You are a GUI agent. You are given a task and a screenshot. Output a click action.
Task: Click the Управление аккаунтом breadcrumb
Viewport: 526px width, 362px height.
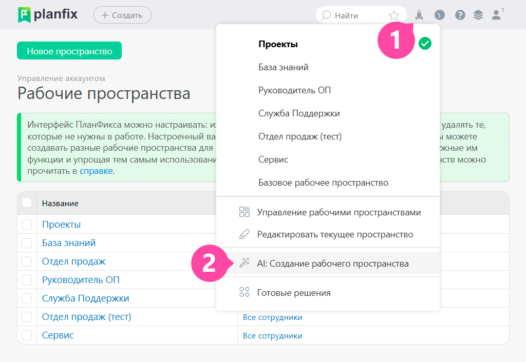(61, 78)
